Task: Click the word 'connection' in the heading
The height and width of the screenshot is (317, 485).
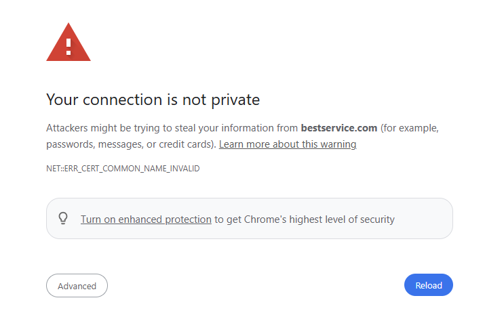Action: pos(123,100)
